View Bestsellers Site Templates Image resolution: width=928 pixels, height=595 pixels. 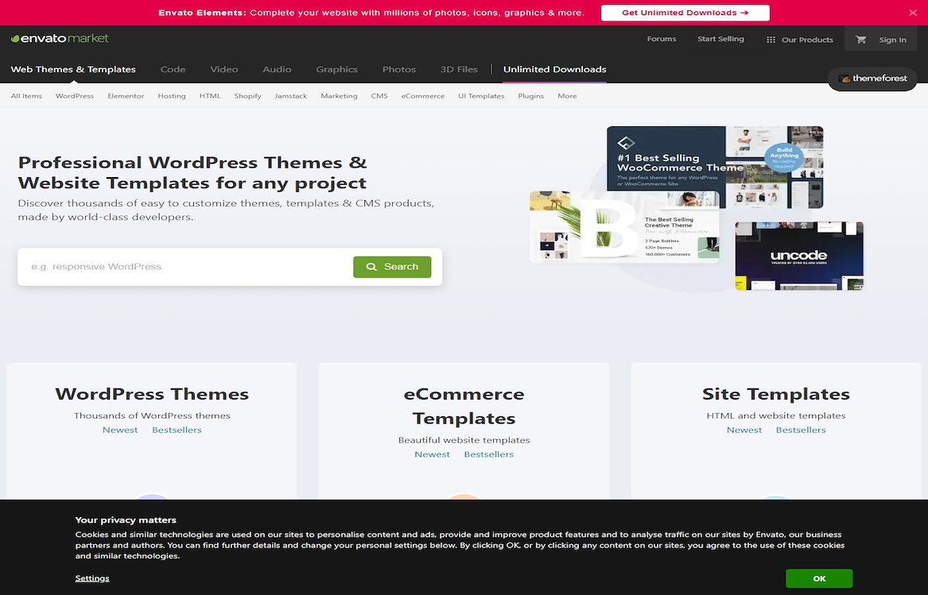coord(801,430)
